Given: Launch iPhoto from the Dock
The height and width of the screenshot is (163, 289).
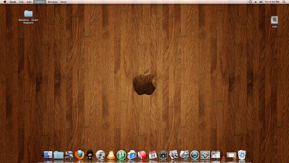Looking at the screenshot, I should click(173, 154).
